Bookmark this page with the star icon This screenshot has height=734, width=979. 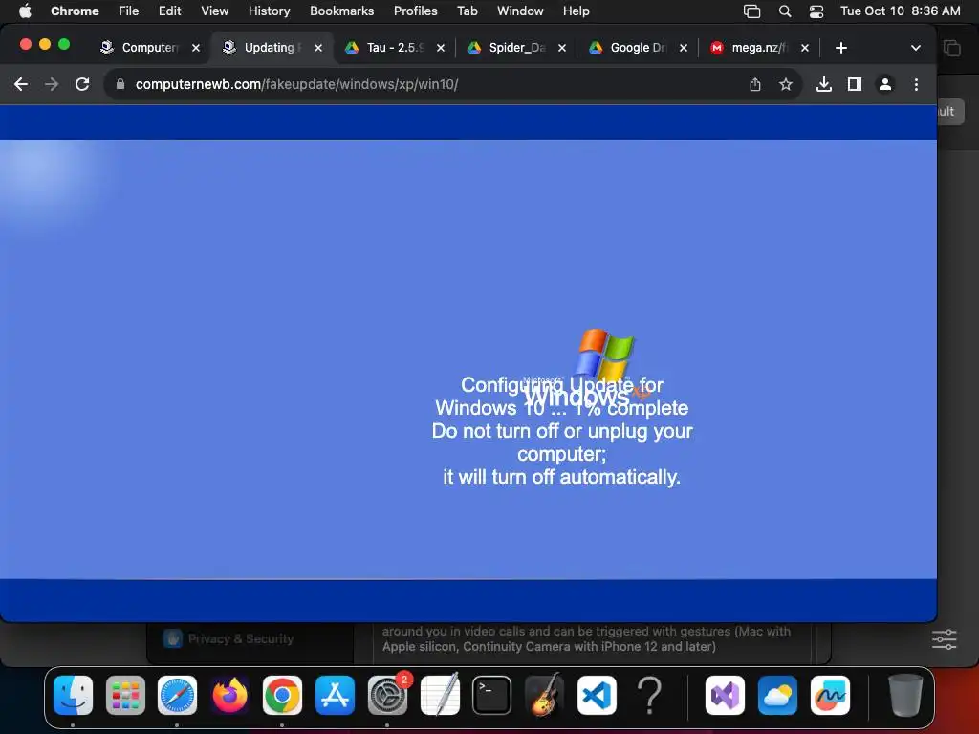[x=786, y=84]
